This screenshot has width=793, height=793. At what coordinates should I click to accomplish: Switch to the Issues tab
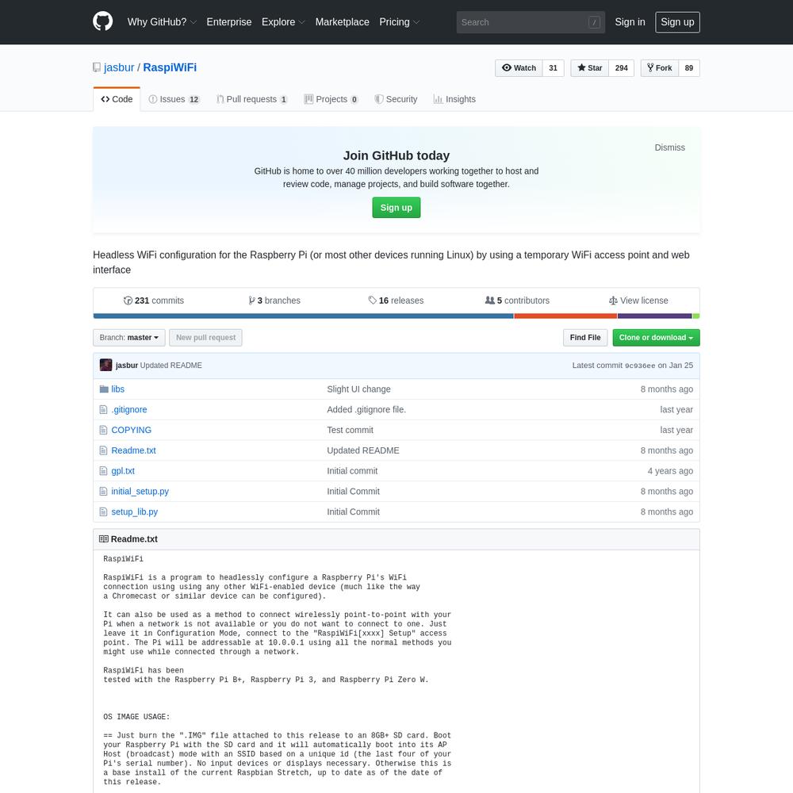(174, 99)
